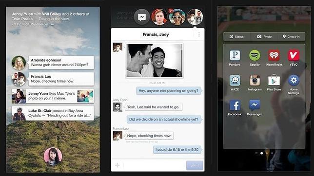Viewport: 314px width, 176px height.
Task: Open Jenny Yuen likes photo notification
Action: [x=53, y=96]
